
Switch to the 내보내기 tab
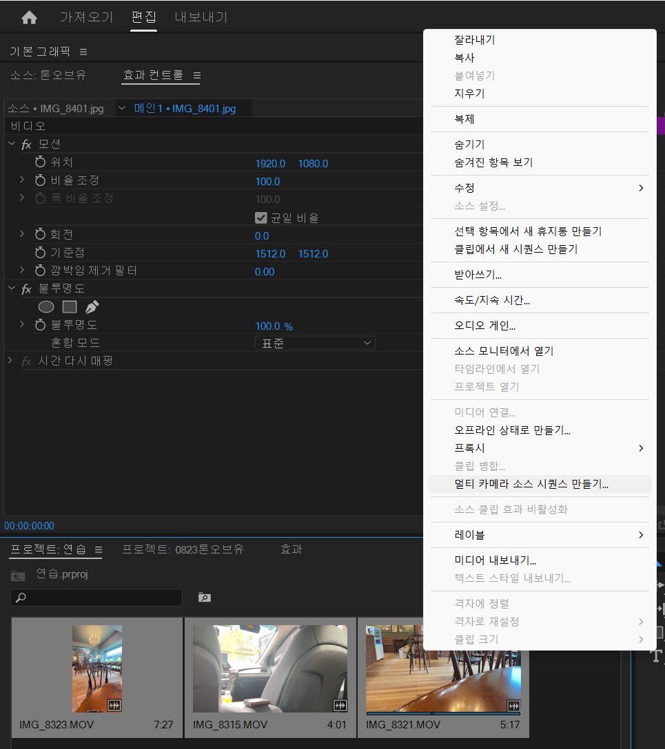tap(201, 17)
